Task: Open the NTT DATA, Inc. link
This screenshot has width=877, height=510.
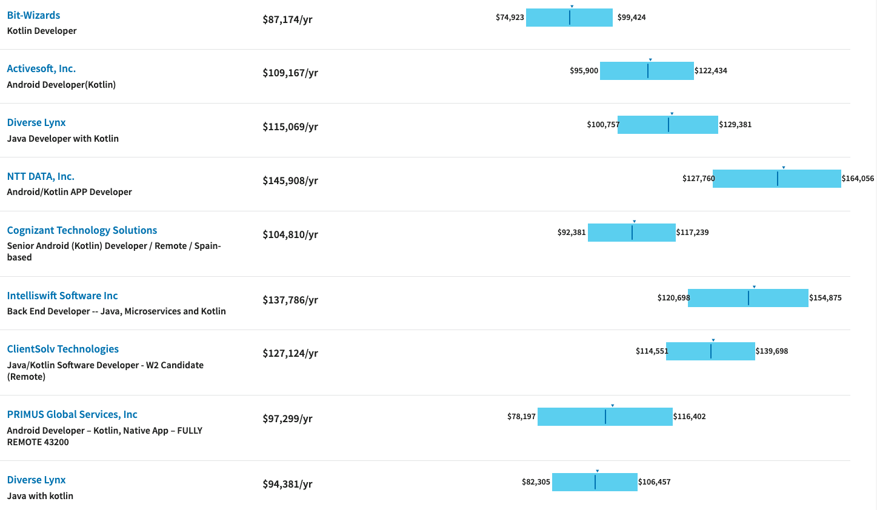Action: click(x=41, y=176)
